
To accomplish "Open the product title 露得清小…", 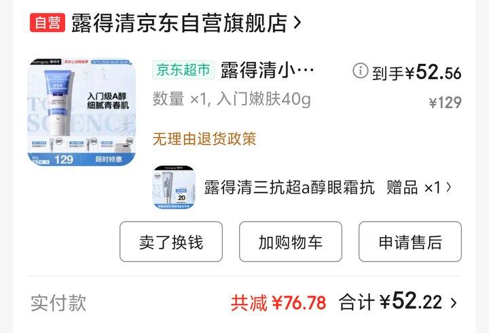I will pos(268,70).
